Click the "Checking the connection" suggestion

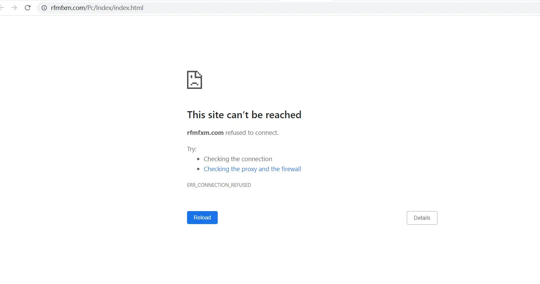tap(238, 159)
